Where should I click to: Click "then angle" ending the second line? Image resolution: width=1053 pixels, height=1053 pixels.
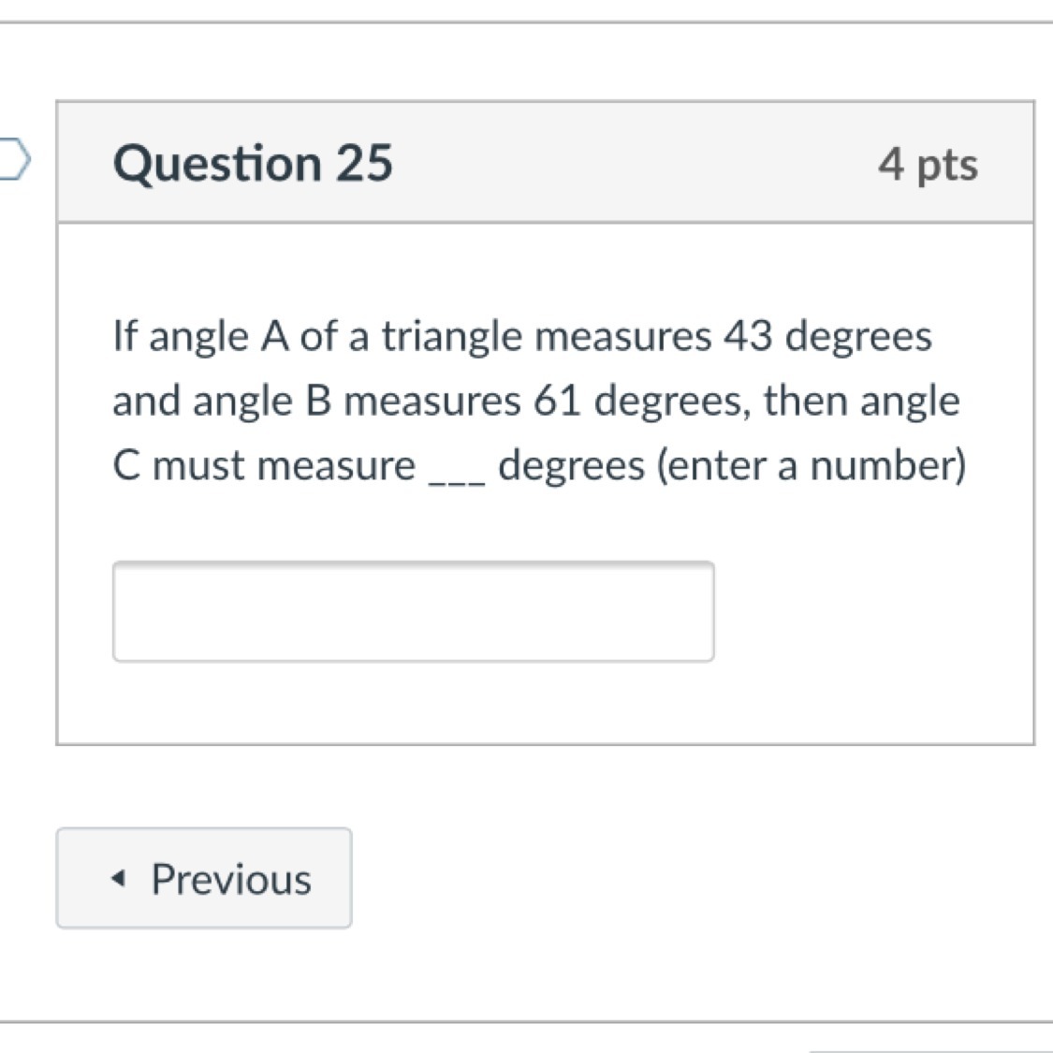(x=861, y=401)
